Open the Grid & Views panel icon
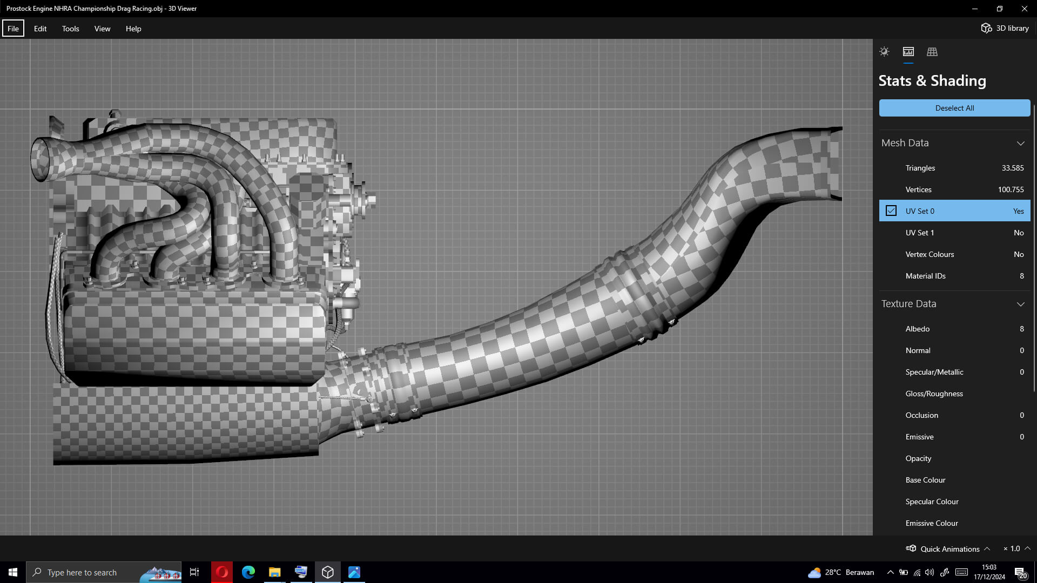The height and width of the screenshot is (583, 1037). click(x=932, y=52)
